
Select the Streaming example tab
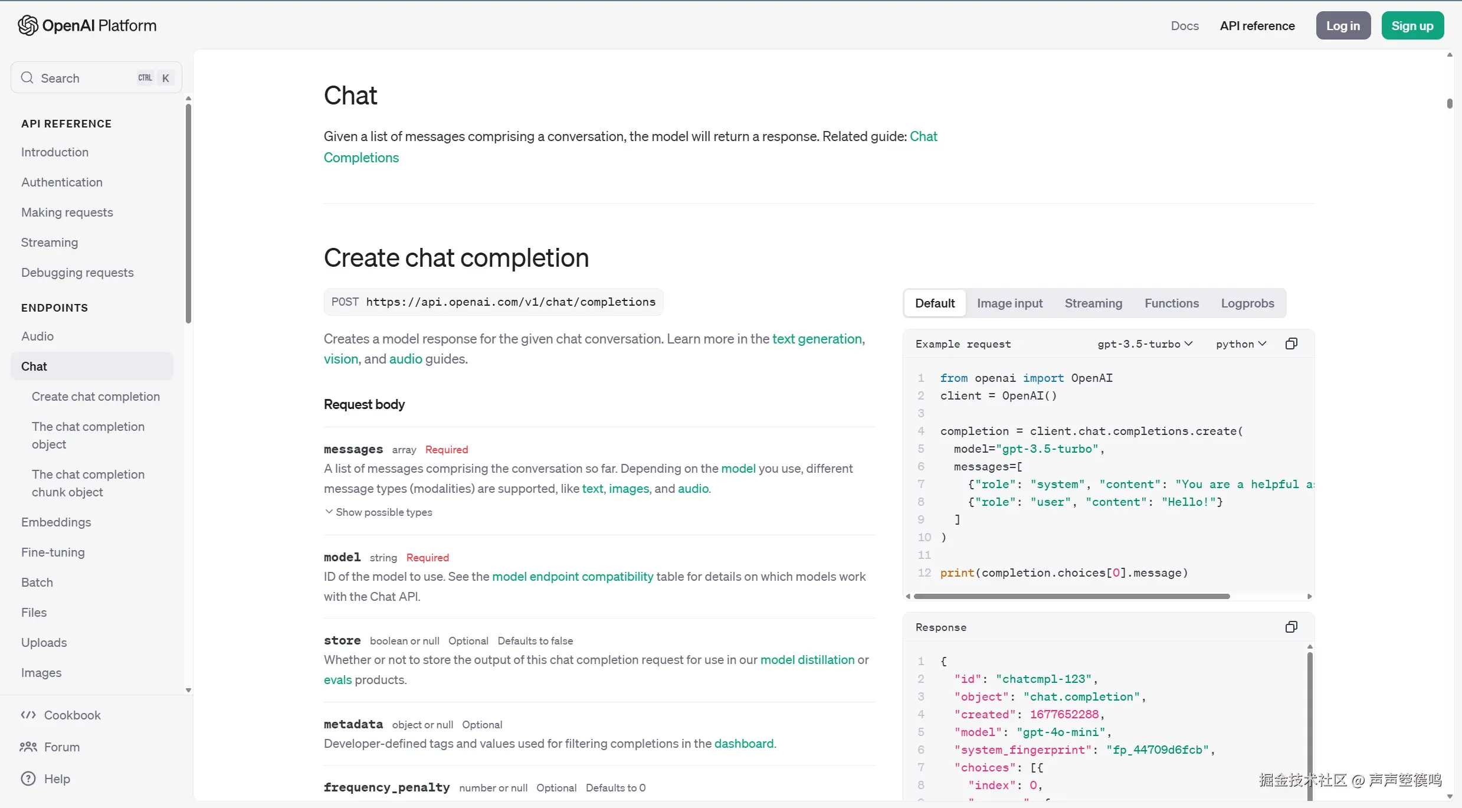point(1093,303)
